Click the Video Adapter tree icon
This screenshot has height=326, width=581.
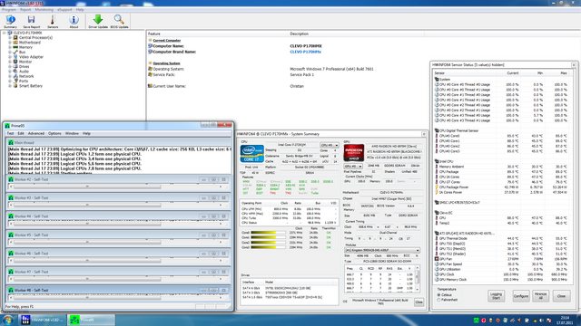(15, 57)
